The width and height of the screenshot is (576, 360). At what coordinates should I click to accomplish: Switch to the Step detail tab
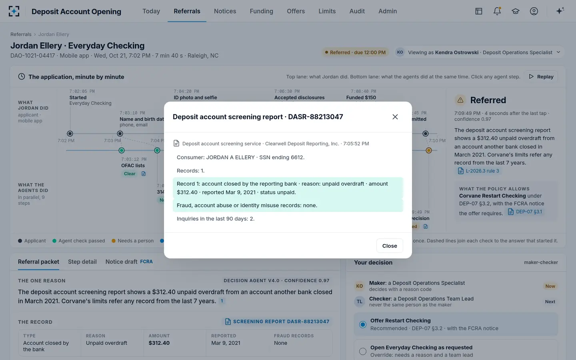tap(82, 262)
